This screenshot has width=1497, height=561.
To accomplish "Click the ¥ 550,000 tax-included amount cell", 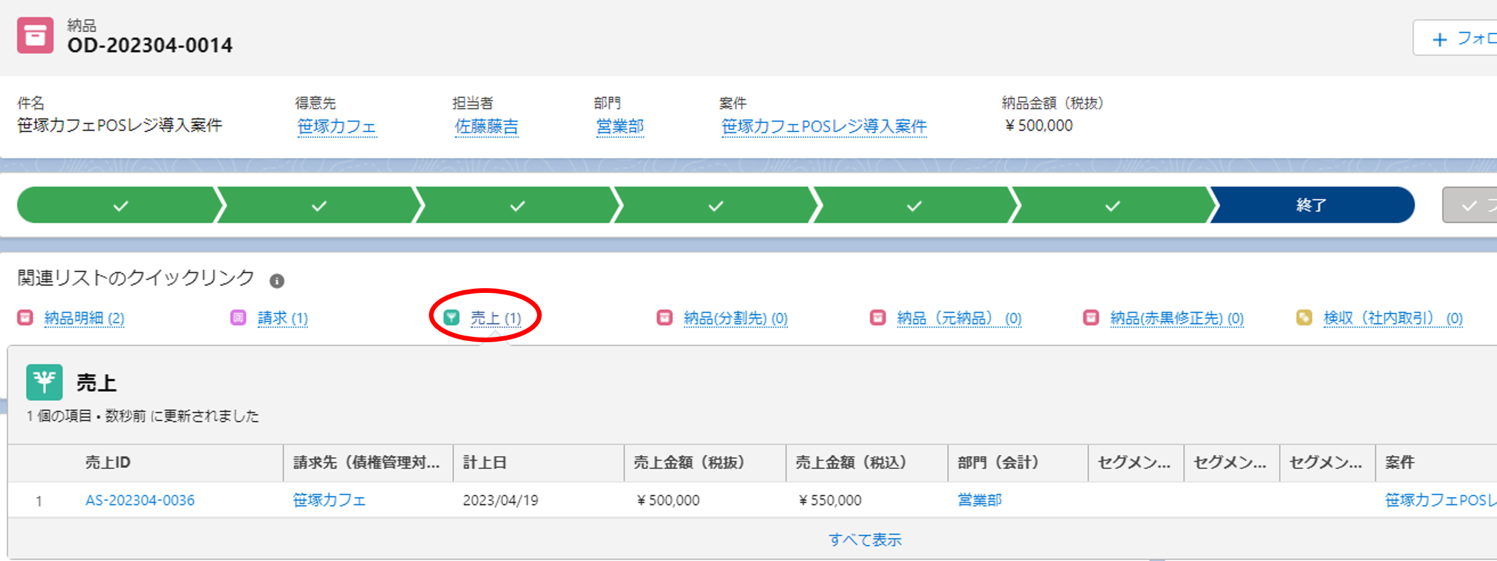I will pos(830,500).
